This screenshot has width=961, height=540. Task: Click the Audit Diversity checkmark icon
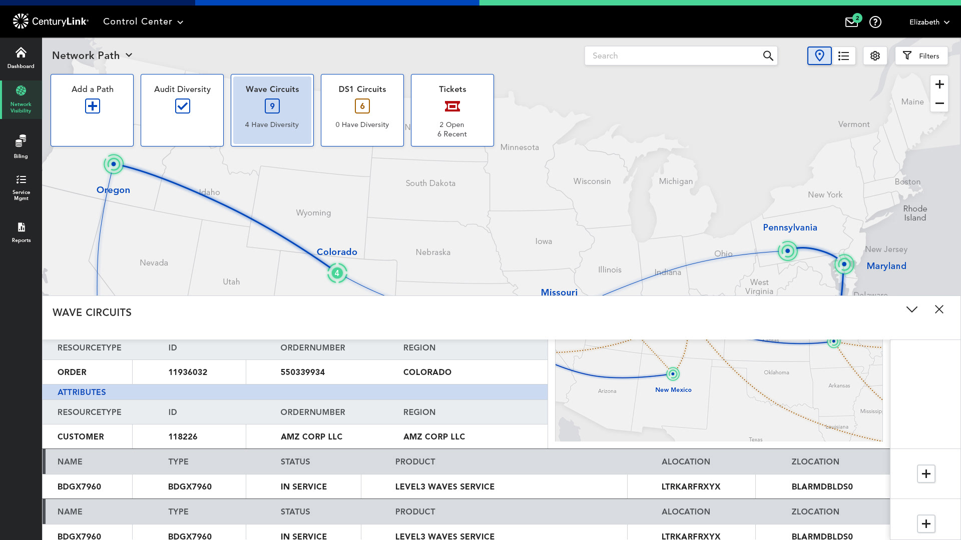point(183,106)
